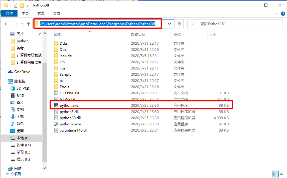Open the 下载 folder

click(20, 117)
